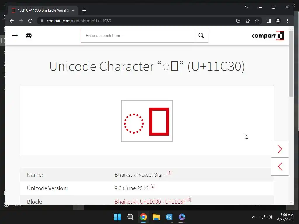299x224 pixels.
Task: Open Chrome from the taskbar
Action: point(143,217)
